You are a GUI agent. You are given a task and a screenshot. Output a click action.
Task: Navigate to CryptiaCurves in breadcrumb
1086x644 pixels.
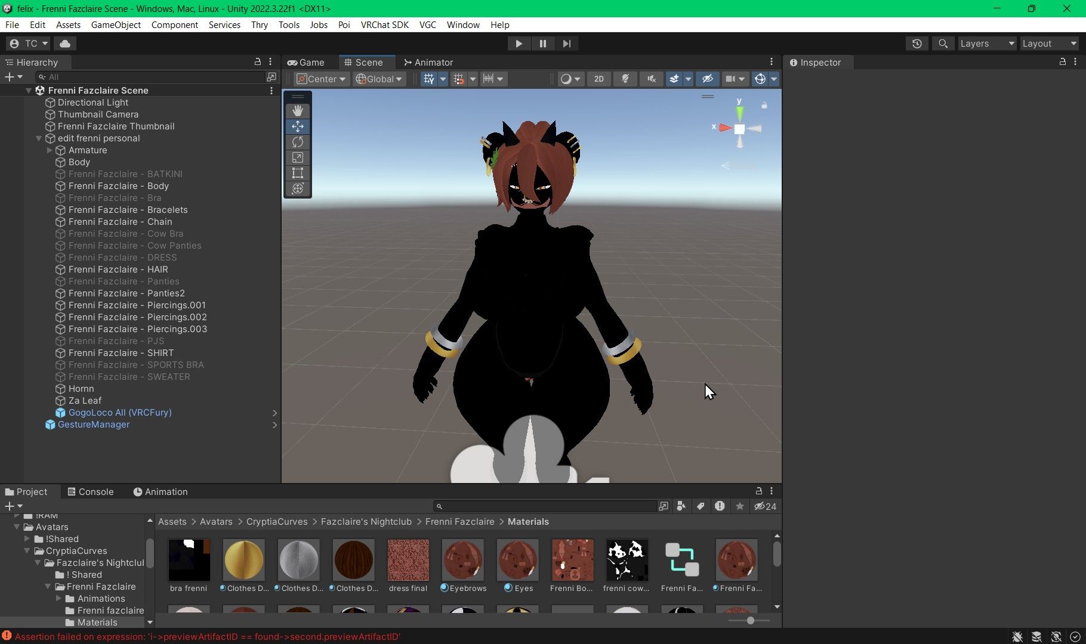(x=277, y=522)
